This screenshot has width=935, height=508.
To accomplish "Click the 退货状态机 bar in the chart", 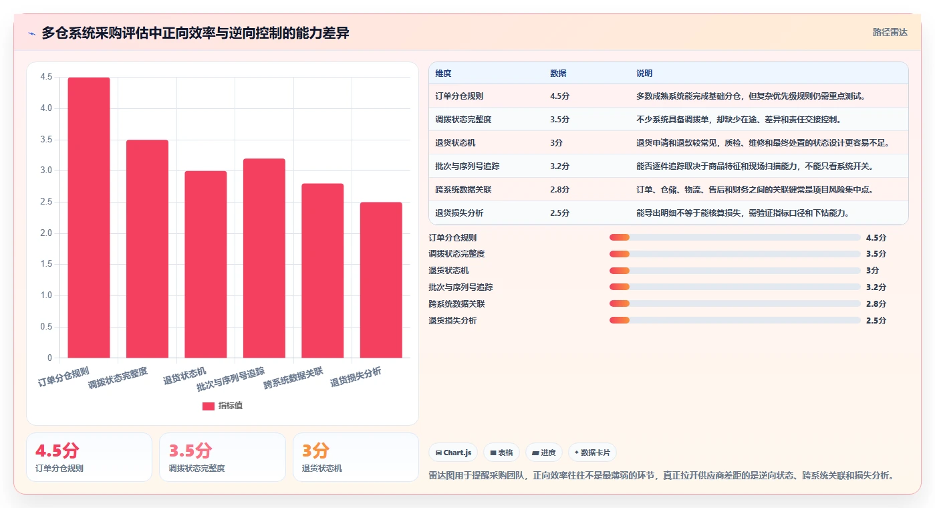I will click(206, 265).
